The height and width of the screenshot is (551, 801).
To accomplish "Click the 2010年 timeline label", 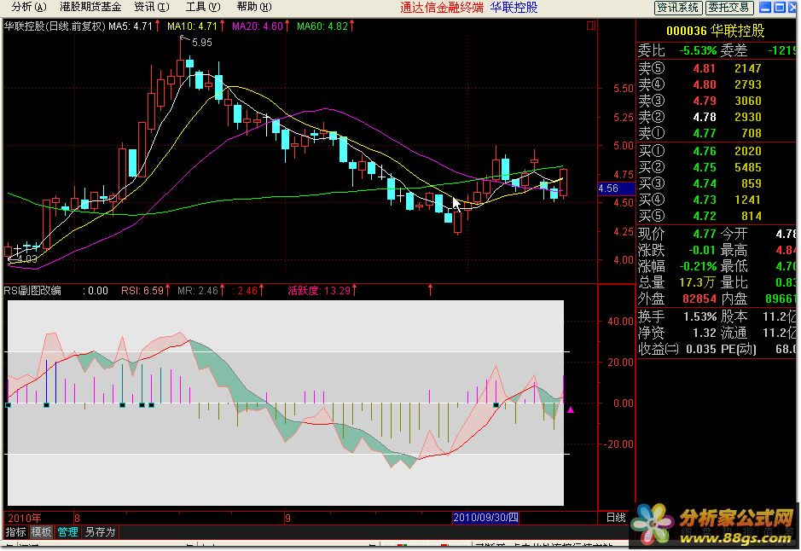I will [25, 518].
